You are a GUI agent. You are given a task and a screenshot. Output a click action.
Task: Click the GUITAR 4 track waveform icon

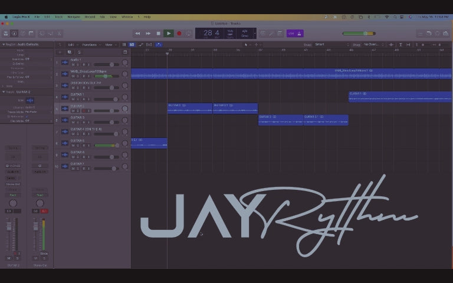tap(65, 131)
